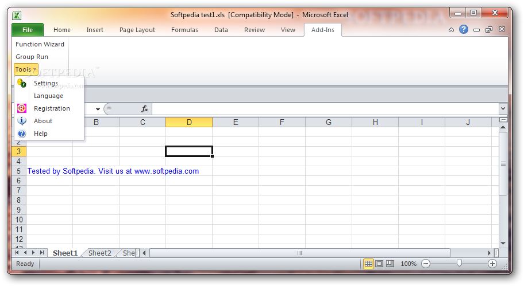Choose About text in Tools menu

pos(43,121)
